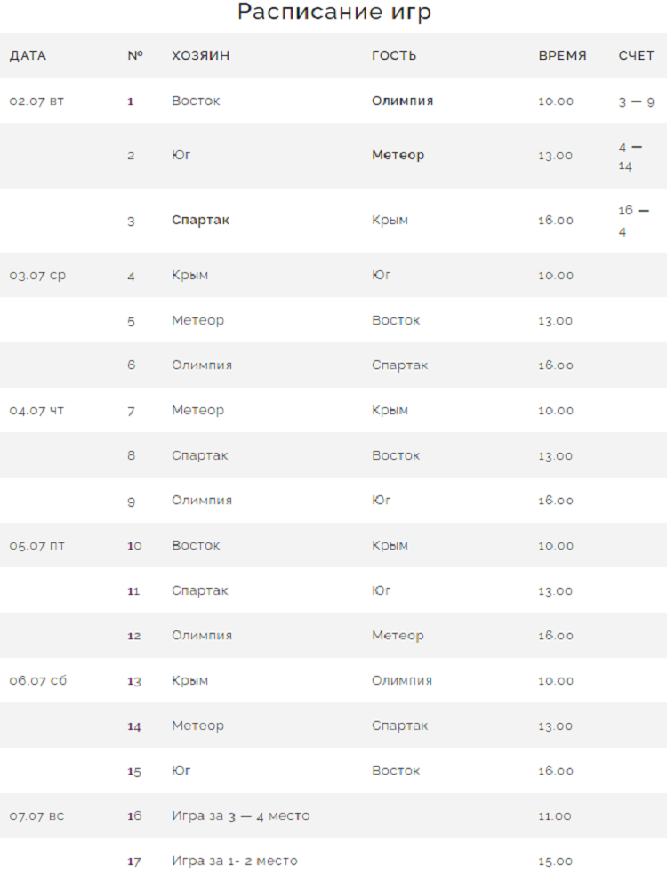This screenshot has width=667, height=883.
Task: Open the bold Спартак host team in game 3
Action: click(200, 220)
